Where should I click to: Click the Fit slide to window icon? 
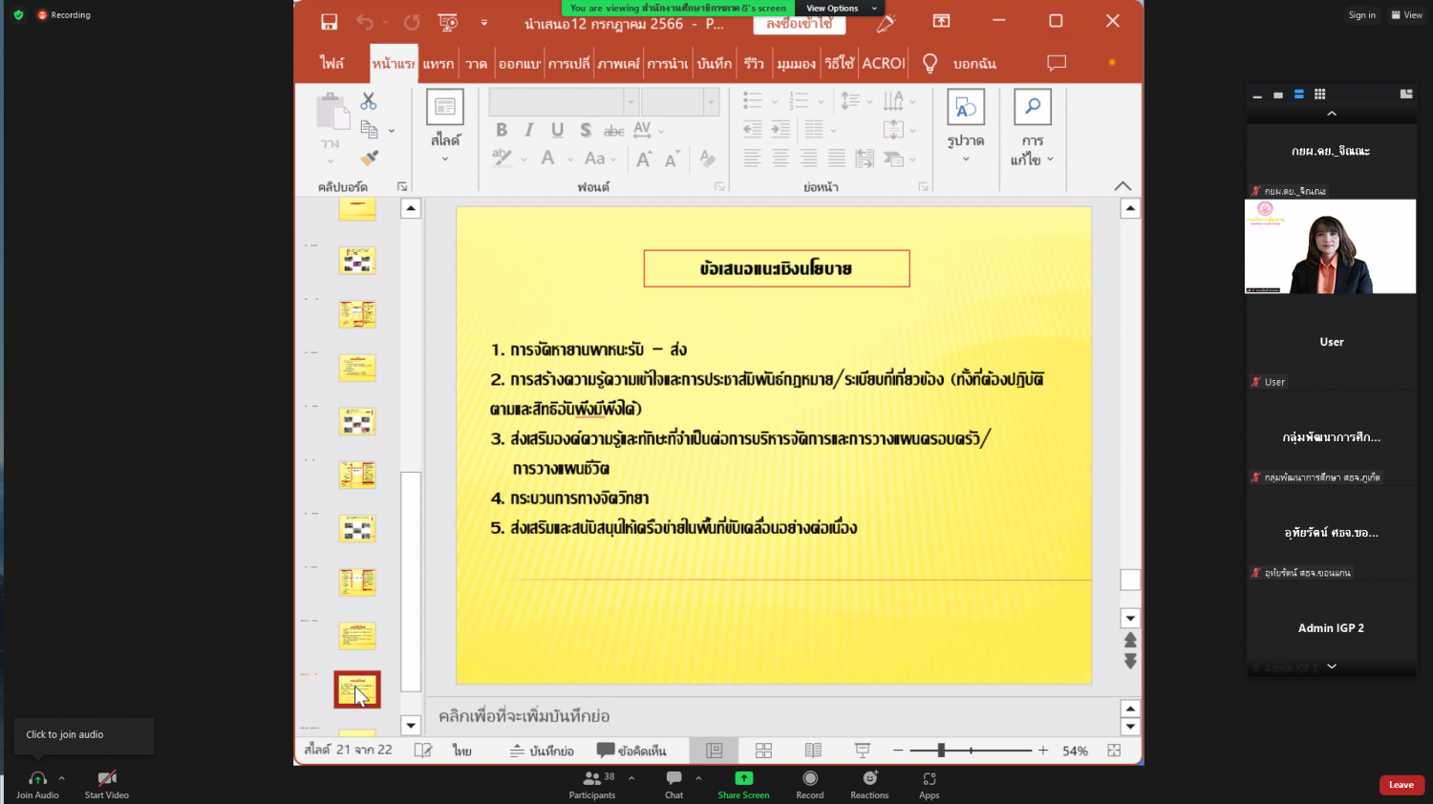pos(1114,751)
